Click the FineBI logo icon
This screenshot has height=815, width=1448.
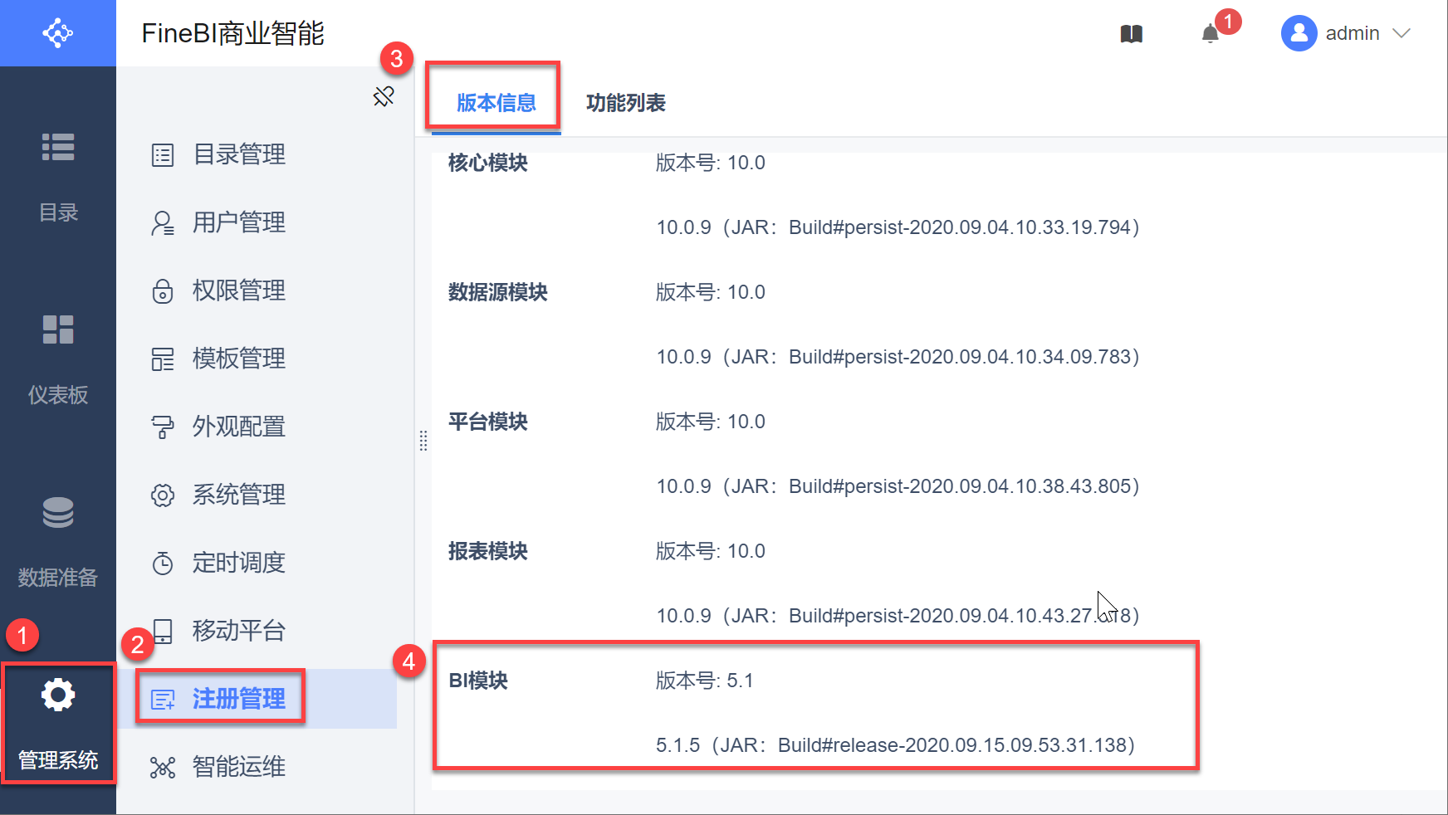click(x=58, y=33)
